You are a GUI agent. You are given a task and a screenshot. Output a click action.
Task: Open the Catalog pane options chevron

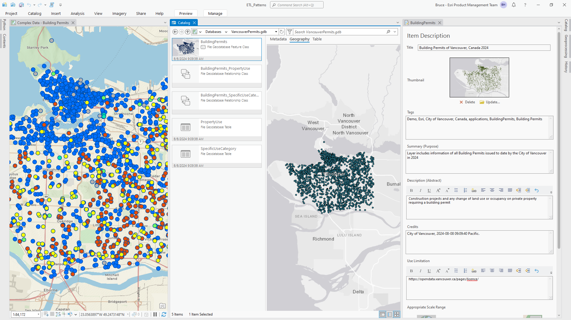click(398, 23)
